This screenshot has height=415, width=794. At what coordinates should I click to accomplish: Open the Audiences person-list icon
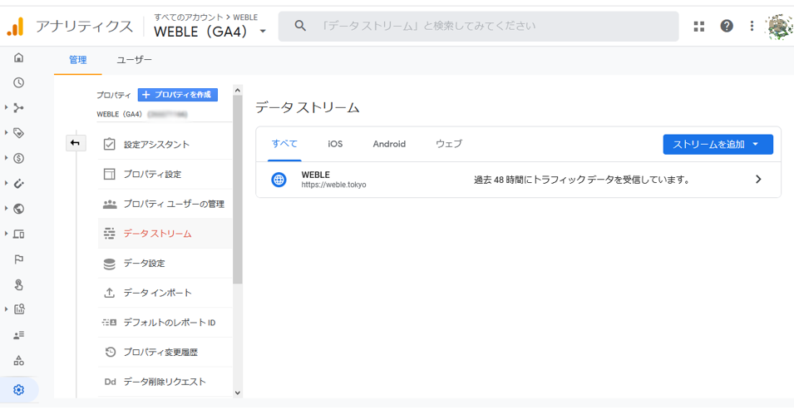coord(19,335)
